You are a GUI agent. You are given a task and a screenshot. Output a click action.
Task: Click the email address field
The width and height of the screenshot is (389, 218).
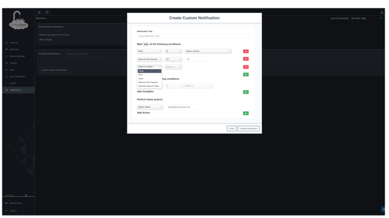click(x=185, y=107)
